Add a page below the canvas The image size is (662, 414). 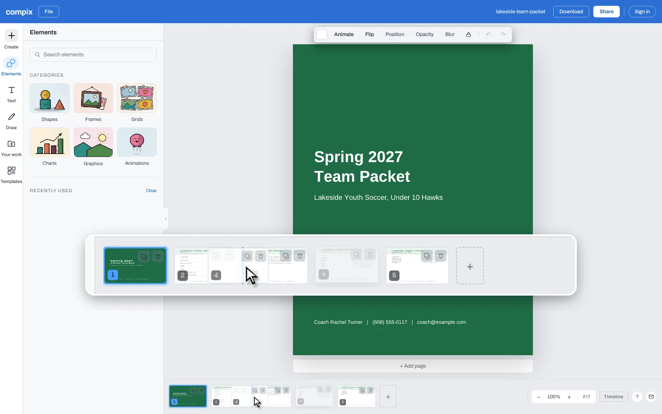click(413, 366)
